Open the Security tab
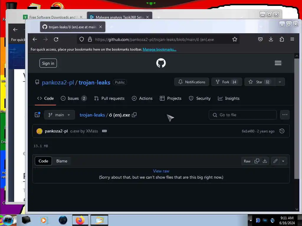The image size is (302, 226). coord(200,98)
